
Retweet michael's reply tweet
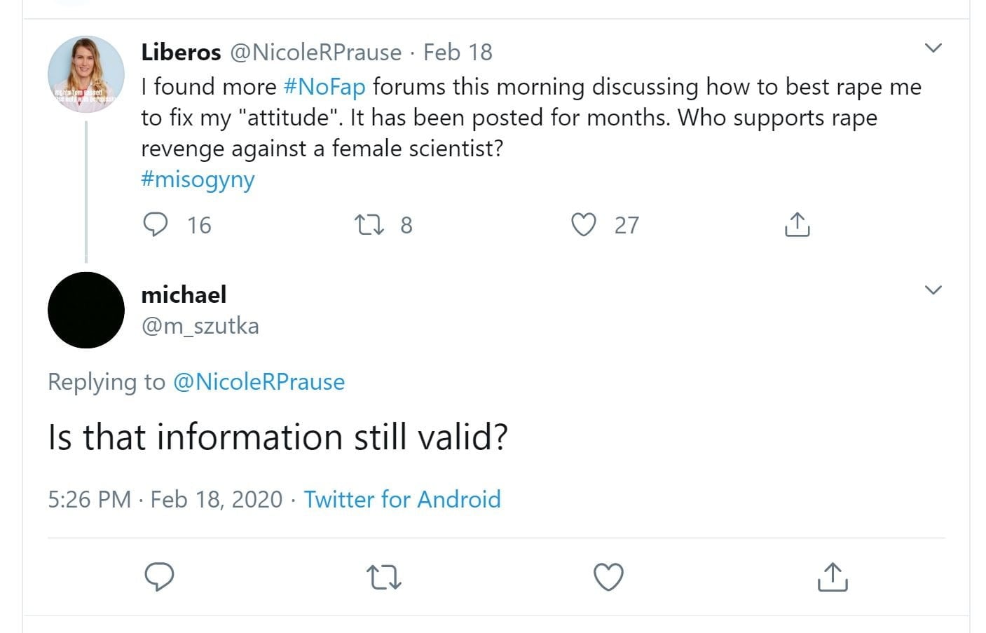click(x=383, y=577)
